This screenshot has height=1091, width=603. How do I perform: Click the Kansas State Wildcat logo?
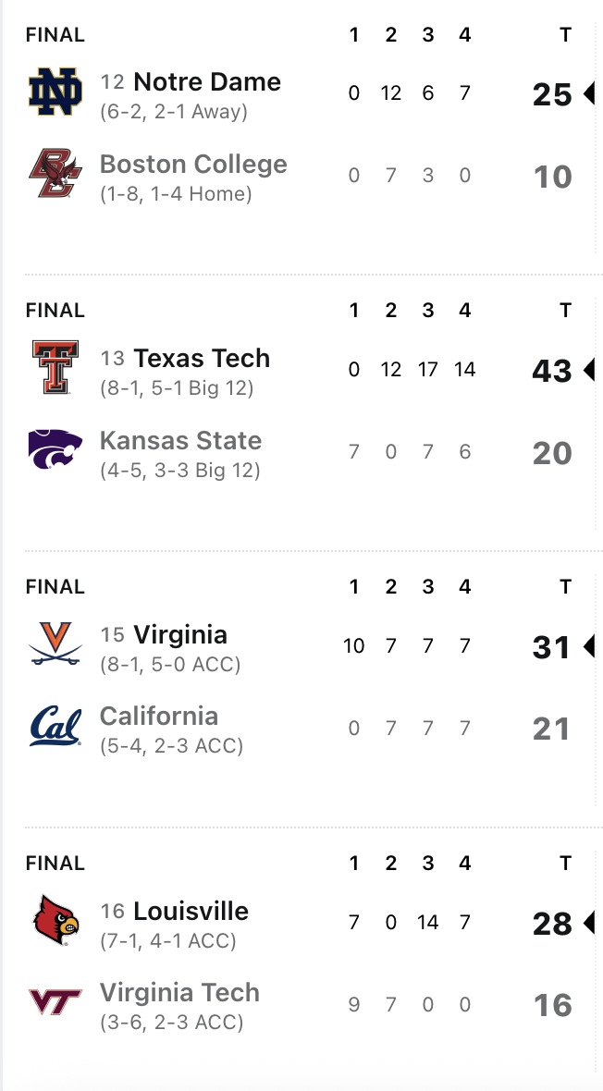point(55,448)
